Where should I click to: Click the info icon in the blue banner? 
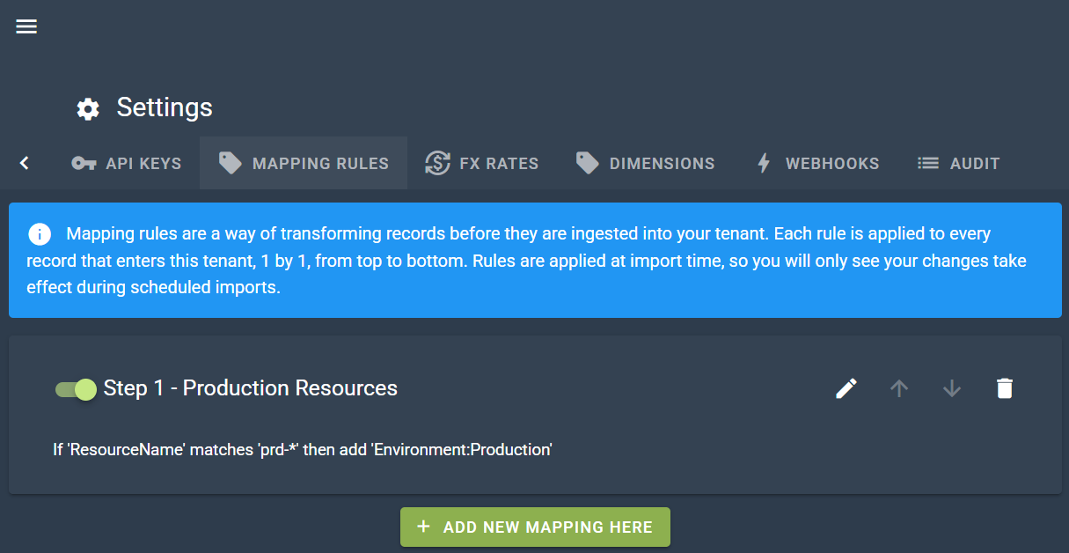[39, 234]
